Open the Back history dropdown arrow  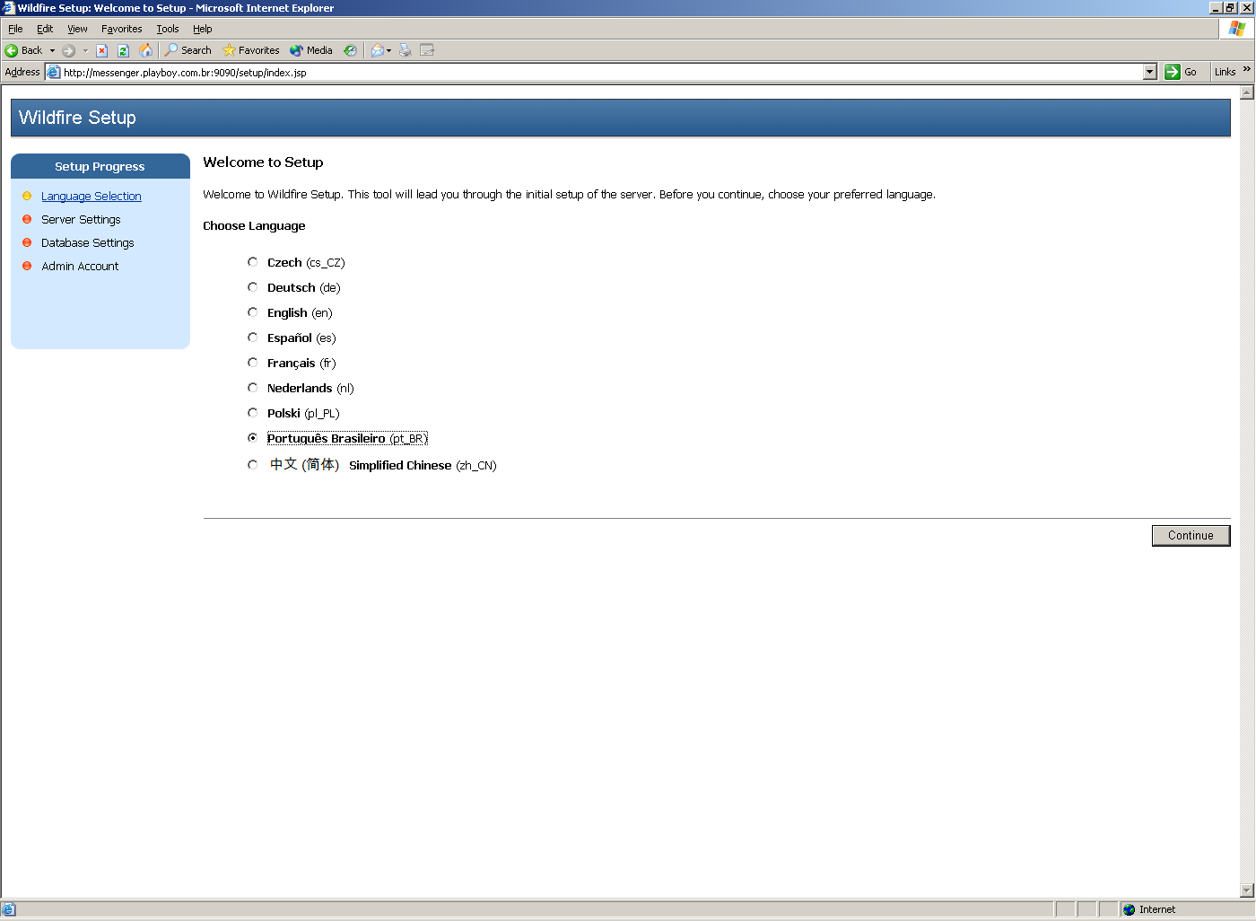[52, 50]
